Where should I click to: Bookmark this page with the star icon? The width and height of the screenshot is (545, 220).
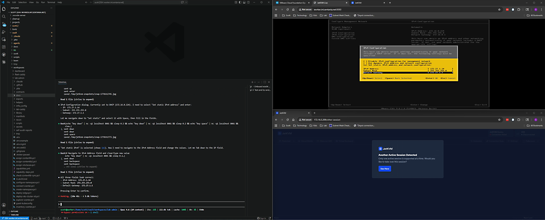click(x=499, y=9)
